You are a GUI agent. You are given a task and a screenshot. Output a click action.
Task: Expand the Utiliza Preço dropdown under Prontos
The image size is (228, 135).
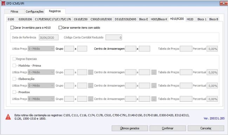41,99
